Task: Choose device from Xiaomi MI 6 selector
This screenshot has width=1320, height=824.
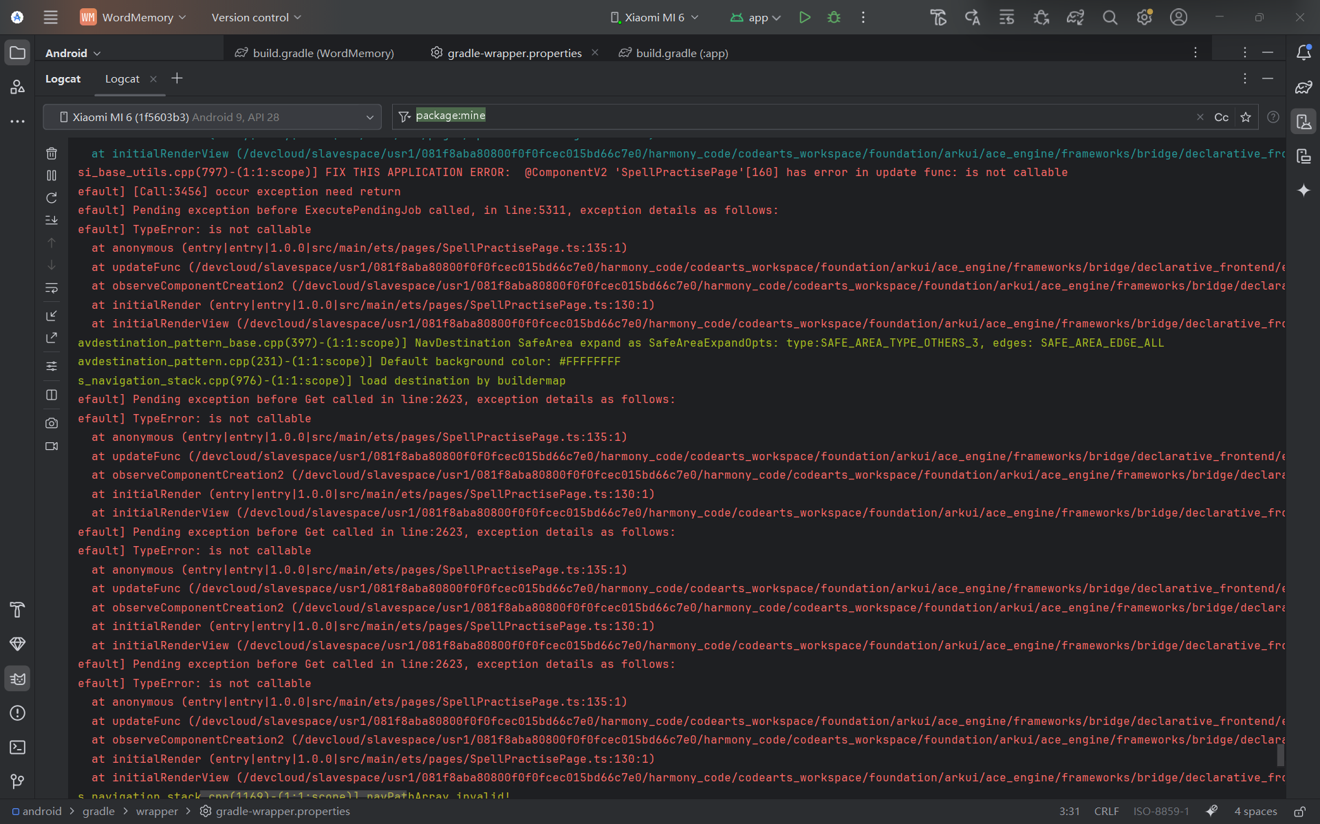Action: (x=654, y=17)
